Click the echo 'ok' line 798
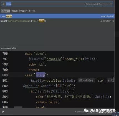This screenshot has height=116, width=119. 37,65
